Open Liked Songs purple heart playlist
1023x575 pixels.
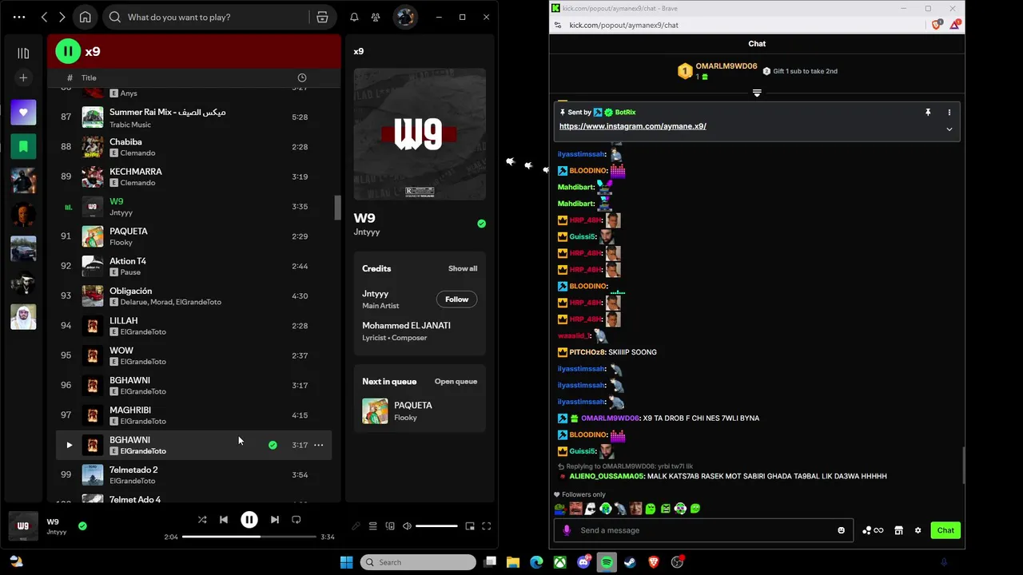[23, 113]
